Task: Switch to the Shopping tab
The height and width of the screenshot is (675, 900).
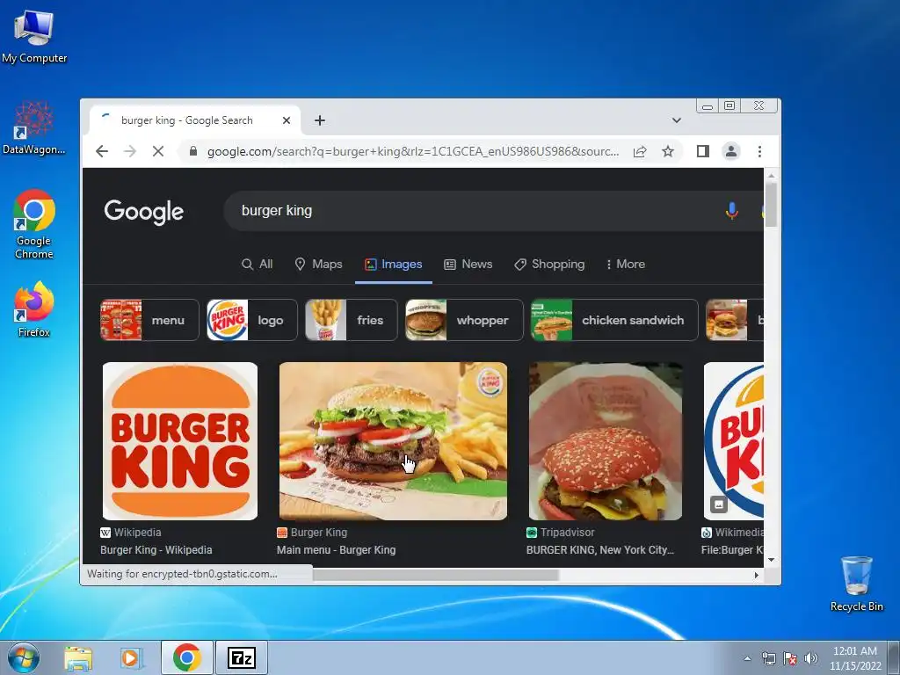Action: (x=549, y=264)
